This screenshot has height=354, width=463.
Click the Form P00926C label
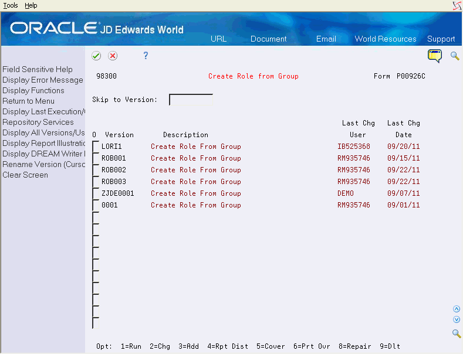(x=399, y=76)
